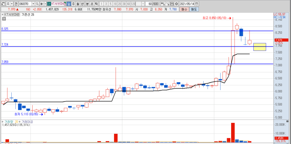Click the yellow highlighted box on chart
The width and height of the screenshot is (291, 144).
point(260,47)
